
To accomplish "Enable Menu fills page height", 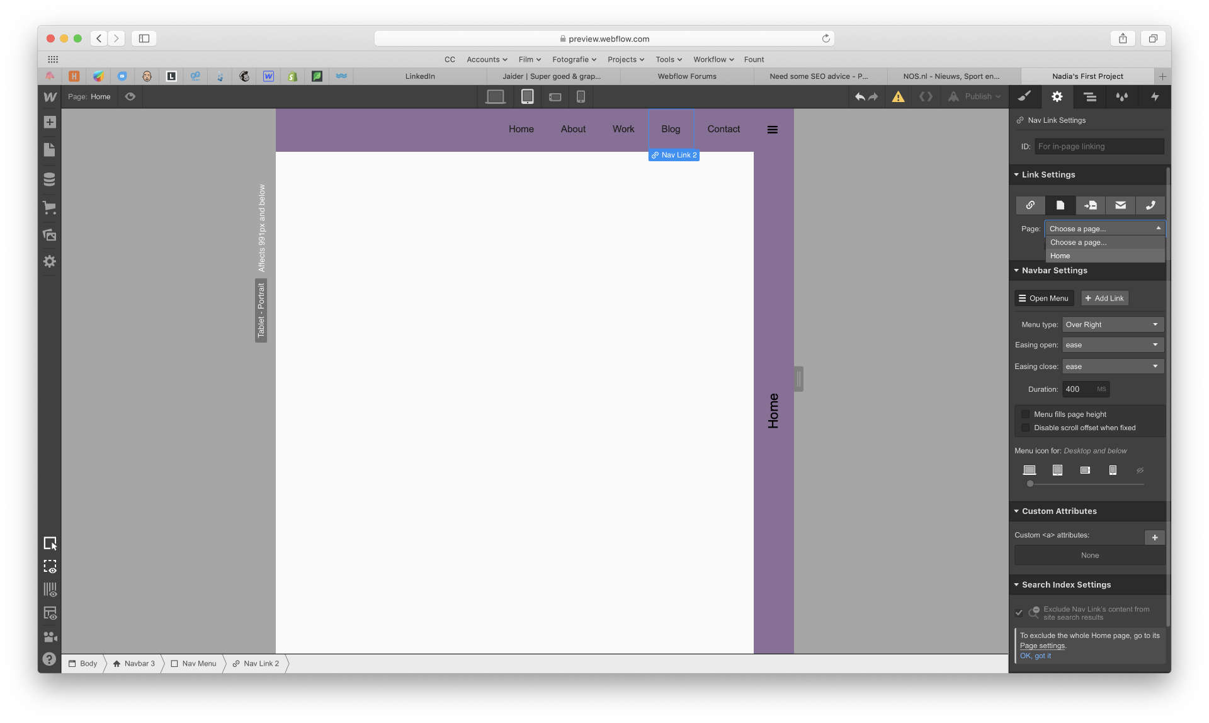I will [x=1025, y=414].
